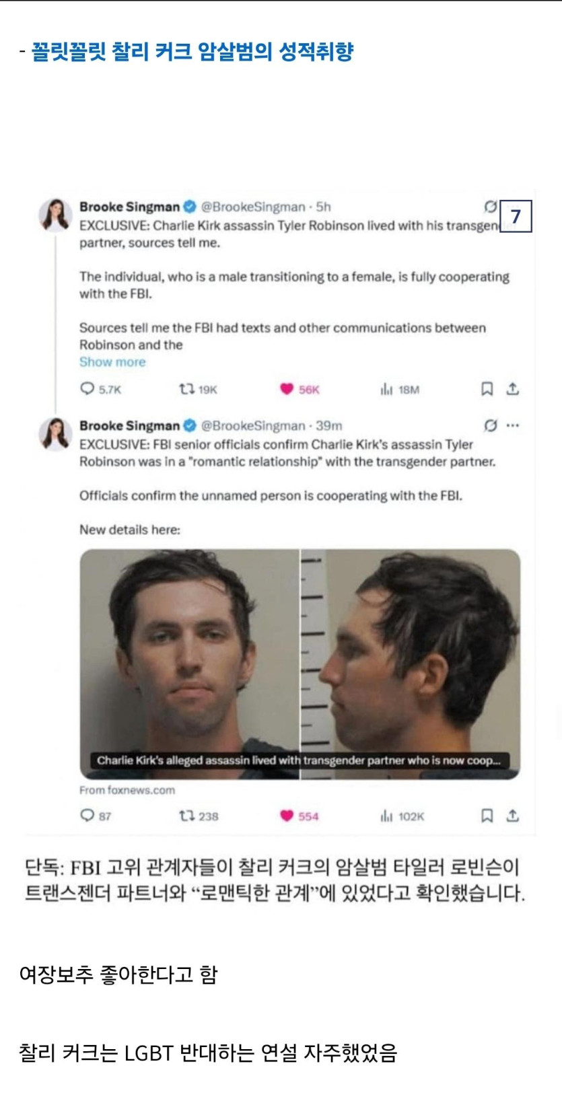Bookmark the second tweet
The image size is (562, 1109).
coord(487,816)
